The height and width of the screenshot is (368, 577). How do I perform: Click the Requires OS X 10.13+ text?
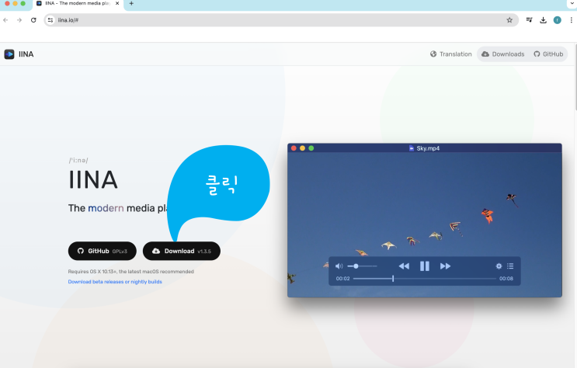(130, 272)
